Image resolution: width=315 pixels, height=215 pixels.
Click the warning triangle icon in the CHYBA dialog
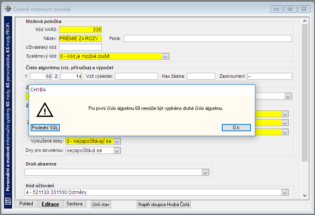(45, 110)
